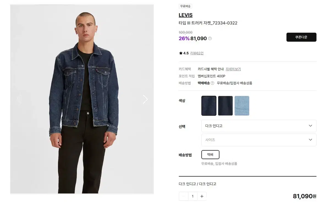
Task: Open the LEVIS brand link
Action: tap(186, 15)
